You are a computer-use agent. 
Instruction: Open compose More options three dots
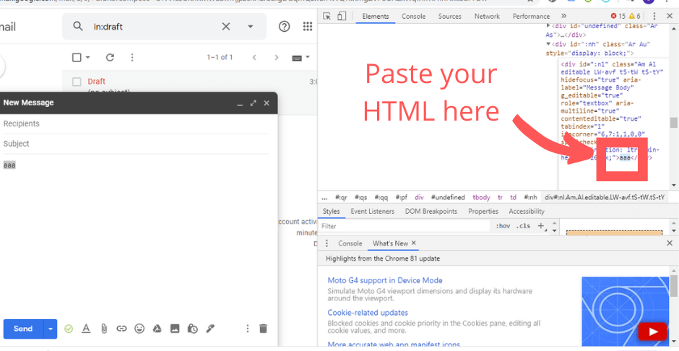(247, 329)
